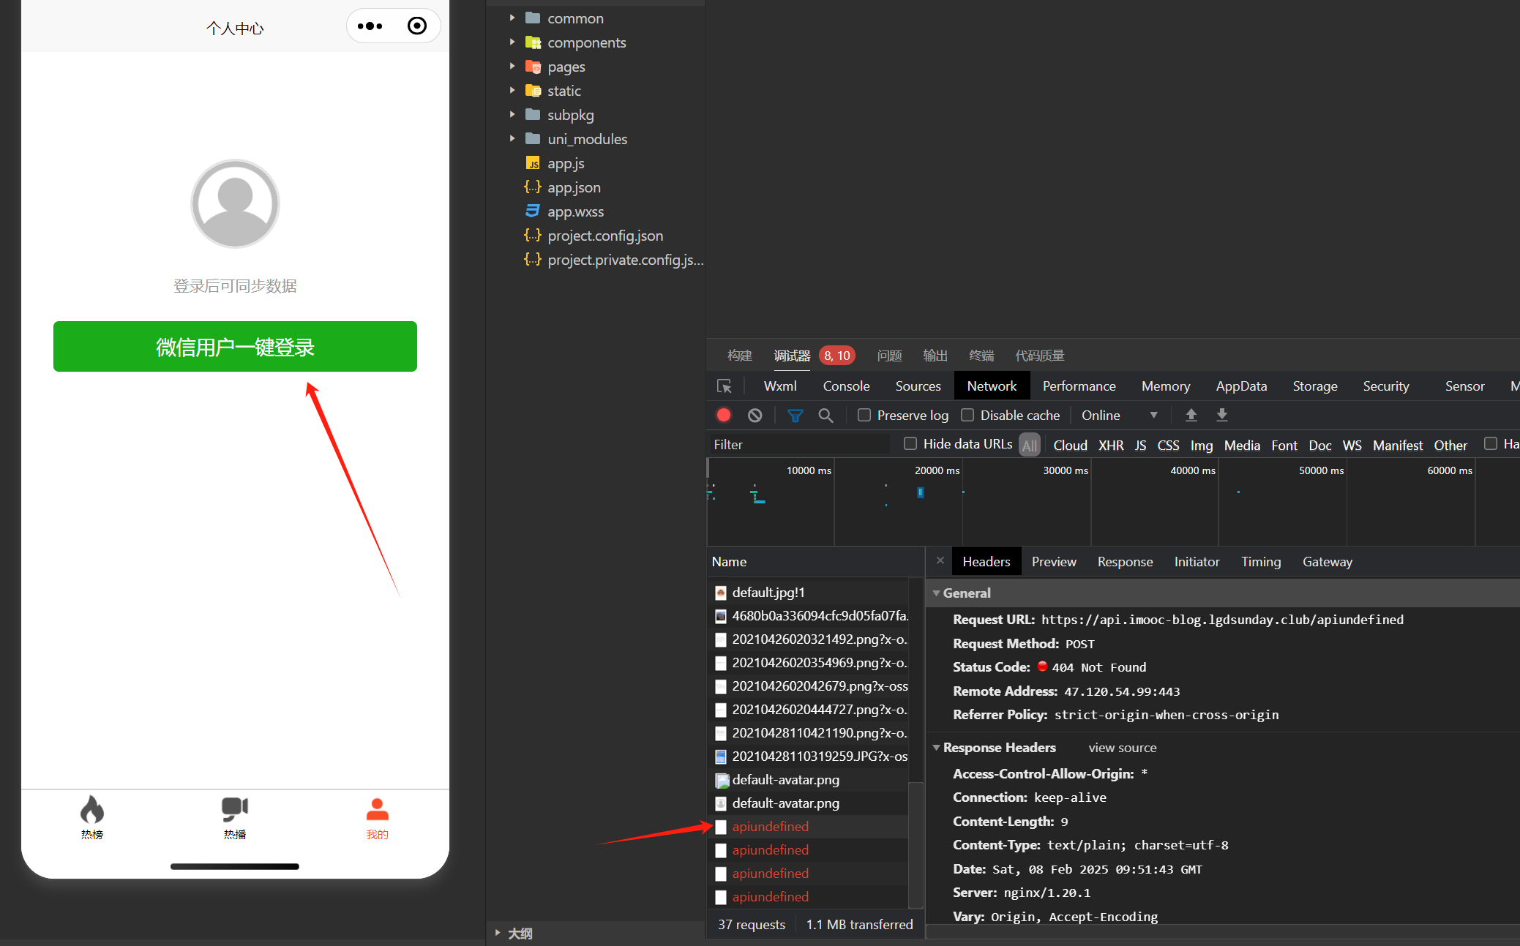Viewport: 1520px width, 946px height.
Task: Switch to the Console tab
Action: click(x=846, y=386)
